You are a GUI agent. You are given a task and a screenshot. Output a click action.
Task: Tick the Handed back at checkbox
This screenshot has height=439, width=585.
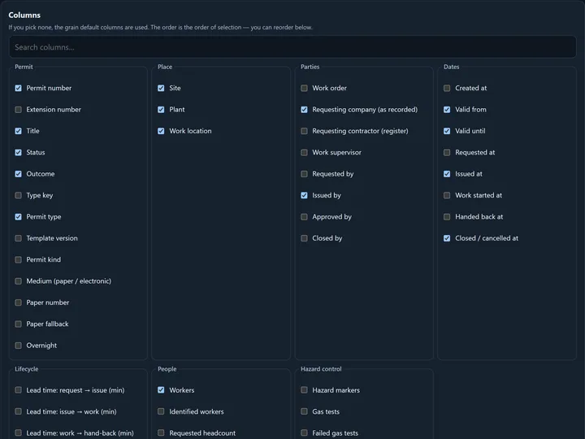point(447,217)
